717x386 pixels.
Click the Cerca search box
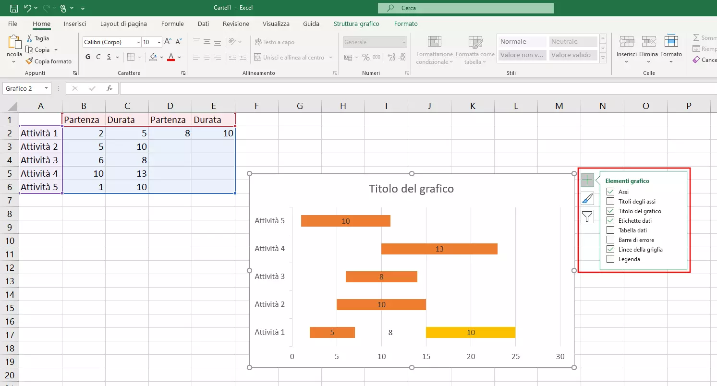click(465, 8)
